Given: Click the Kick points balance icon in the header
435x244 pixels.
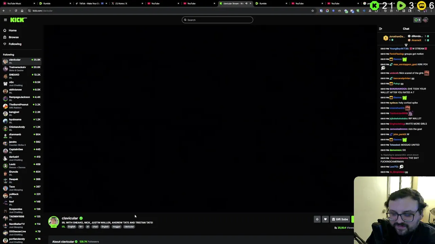Looking at the screenshot, I should pyautogui.click(x=417, y=20).
